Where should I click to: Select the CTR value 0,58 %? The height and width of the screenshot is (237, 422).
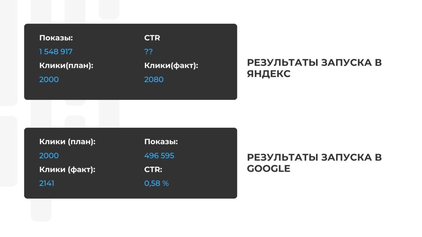(x=156, y=184)
